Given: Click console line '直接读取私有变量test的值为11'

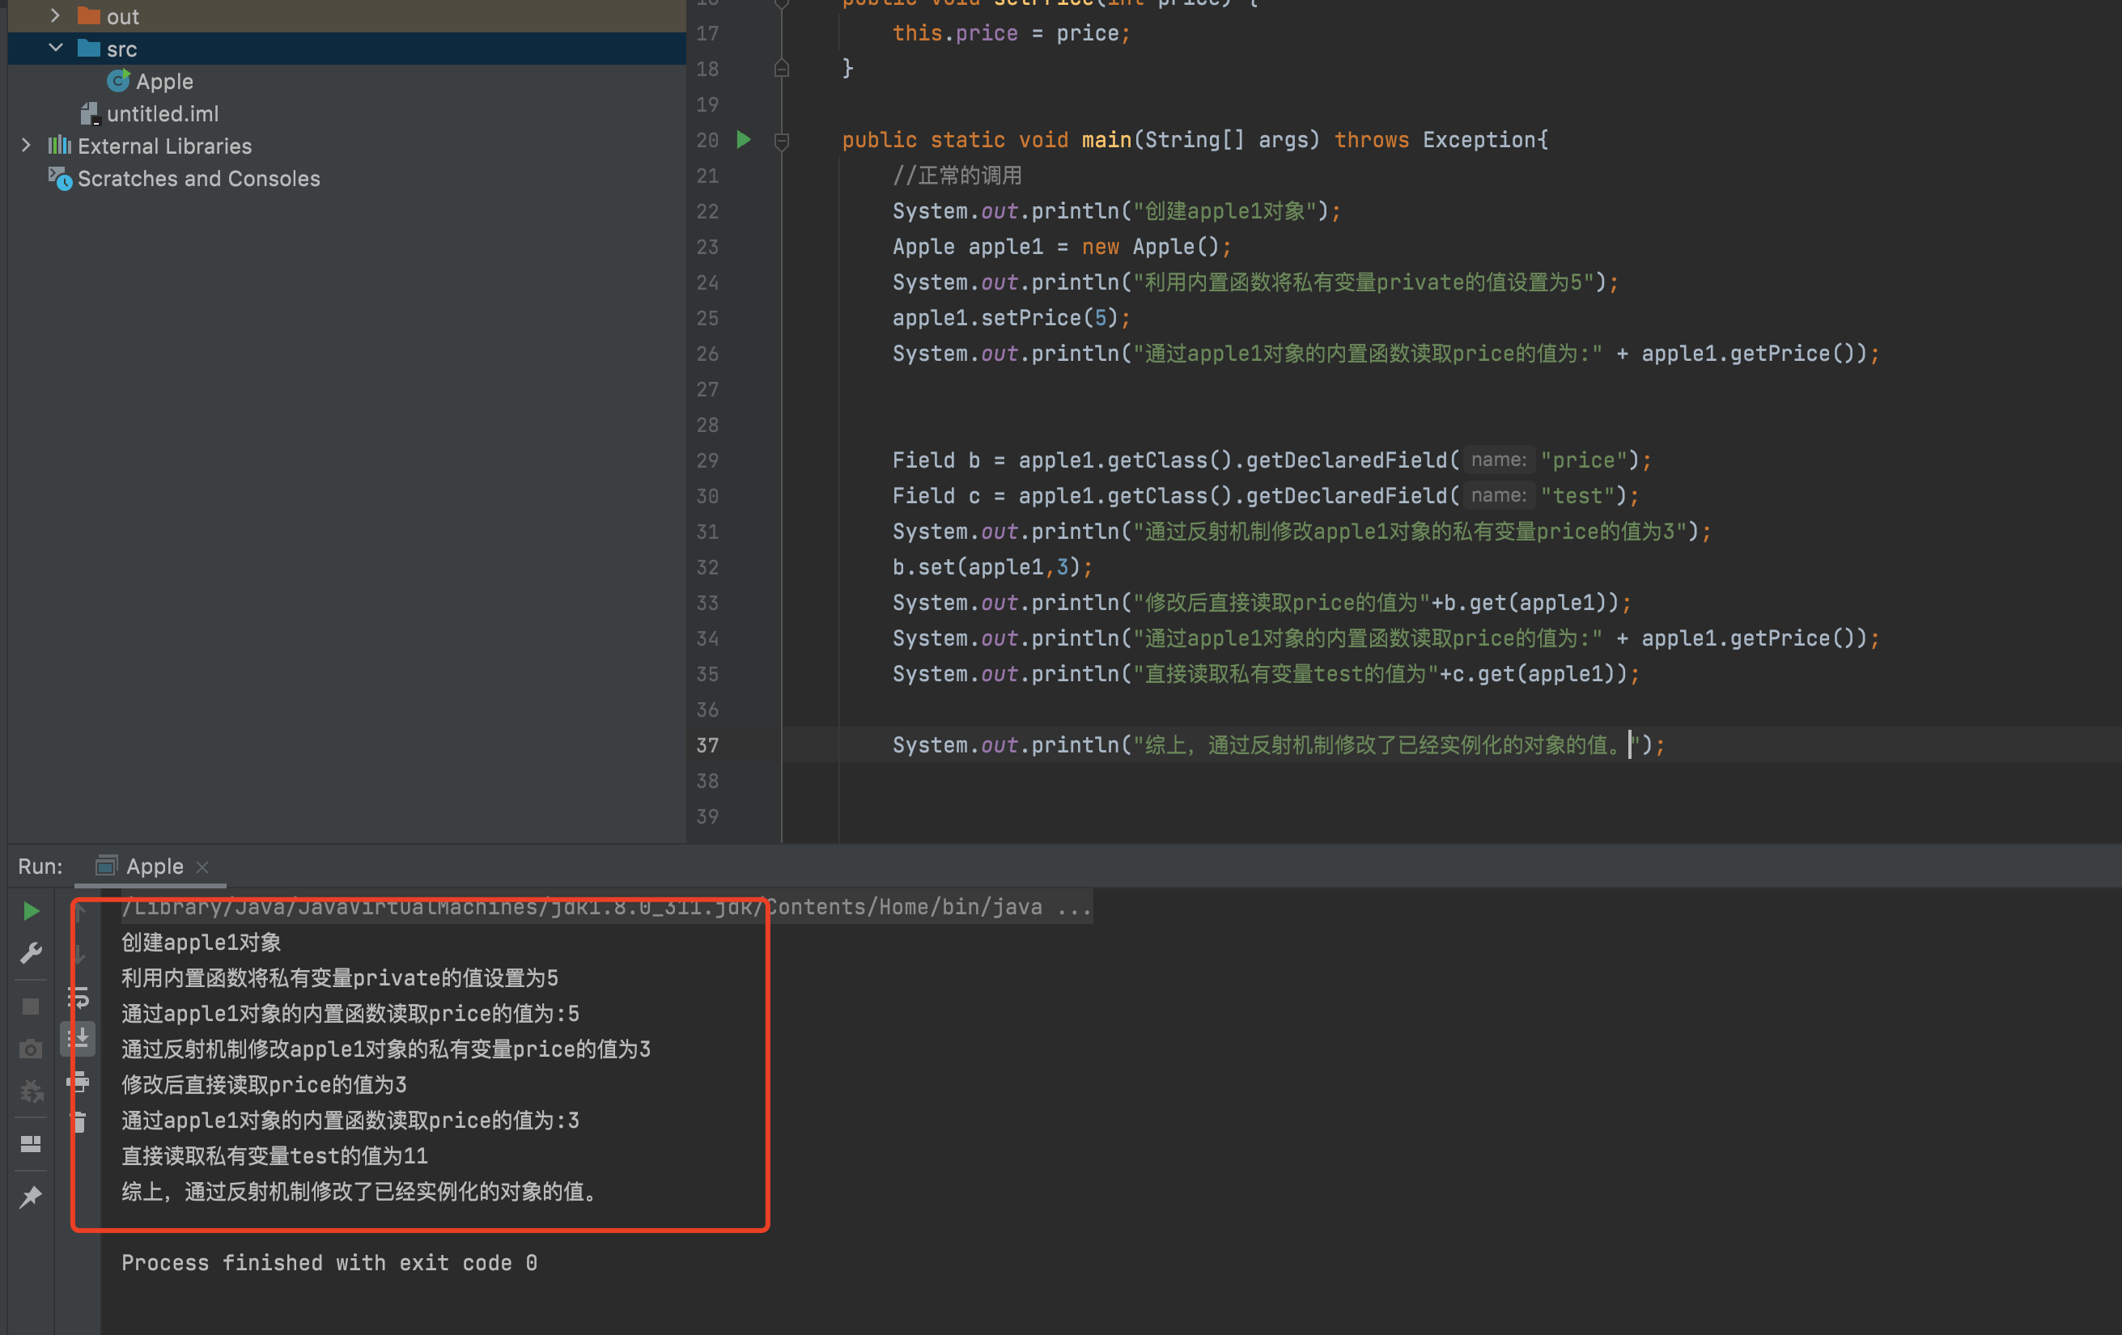Looking at the screenshot, I should (x=274, y=1156).
